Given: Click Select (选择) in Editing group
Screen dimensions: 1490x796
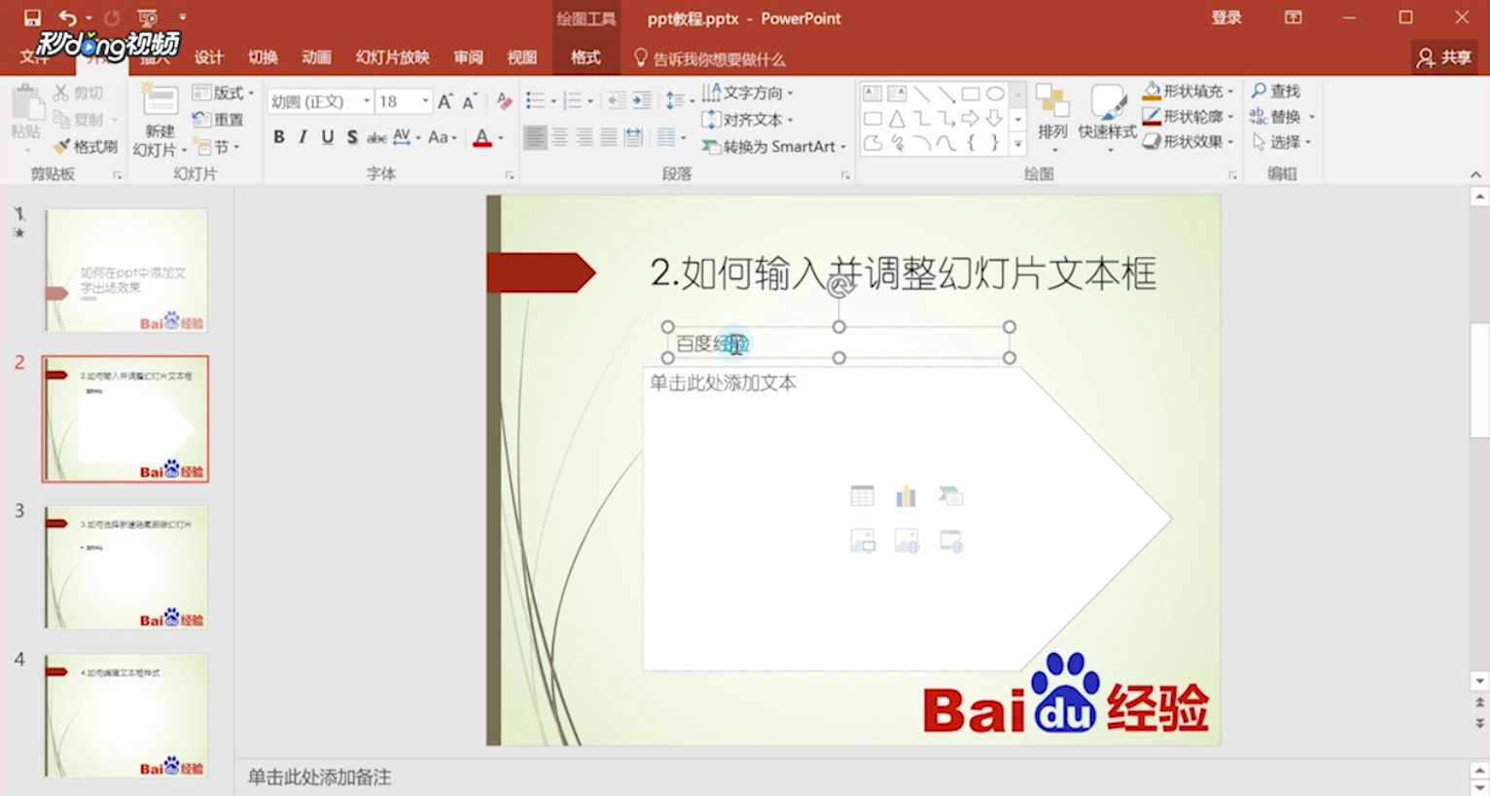Looking at the screenshot, I should pyautogui.click(x=1283, y=141).
